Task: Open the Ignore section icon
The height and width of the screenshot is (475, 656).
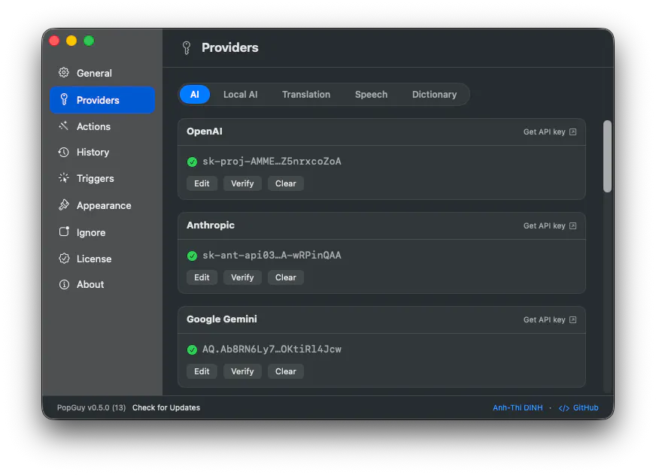Action: [64, 231]
